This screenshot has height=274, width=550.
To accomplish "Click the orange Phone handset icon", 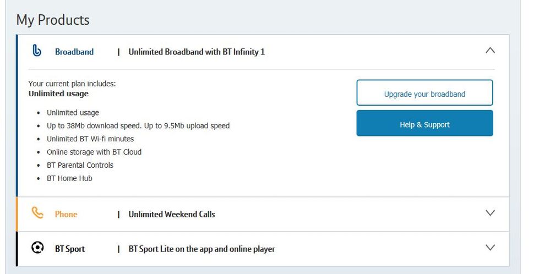I will [x=37, y=213].
